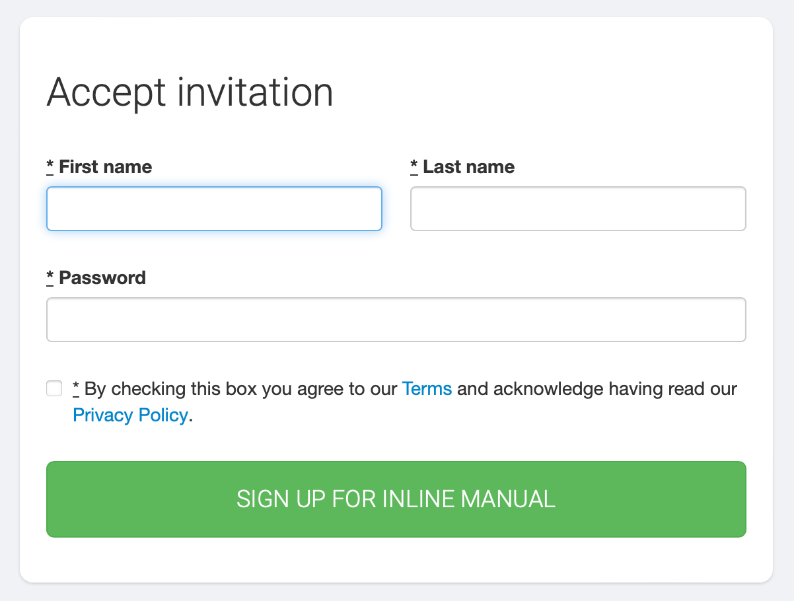The height and width of the screenshot is (601, 794).
Task: Click the "Last name" field label
Action: pos(469,167)
